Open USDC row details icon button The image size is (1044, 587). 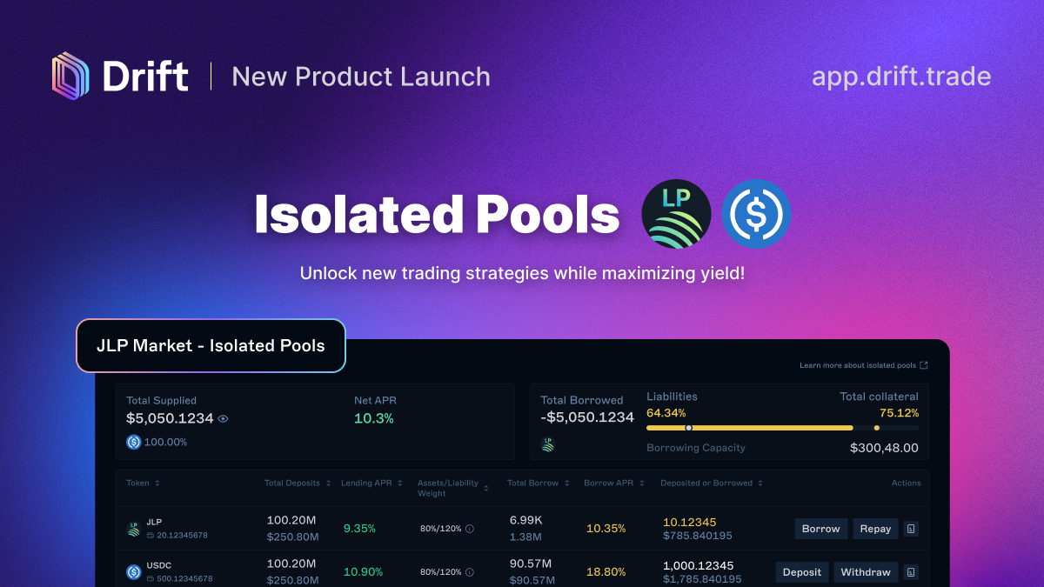911,572
